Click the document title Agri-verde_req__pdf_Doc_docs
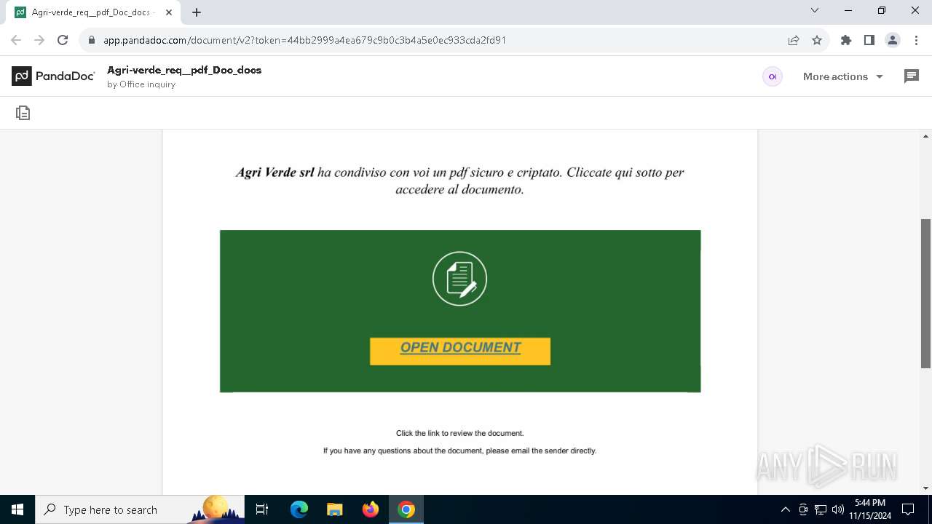The width and height of the screenshot is (932, 524). 184,70
